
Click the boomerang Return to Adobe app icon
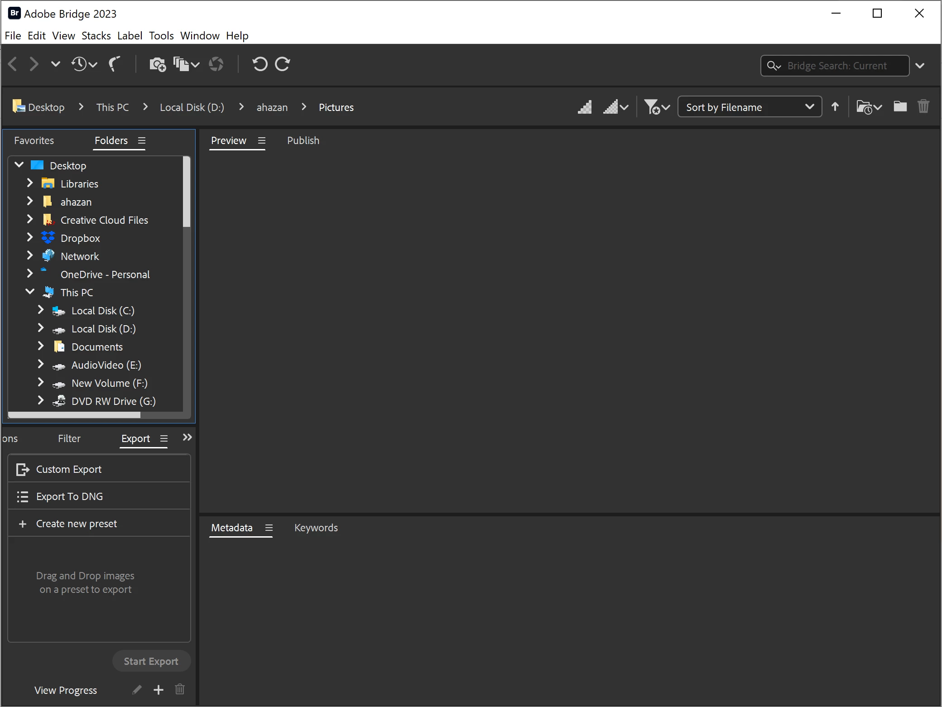pyautogui.click(x=114, y=64)
